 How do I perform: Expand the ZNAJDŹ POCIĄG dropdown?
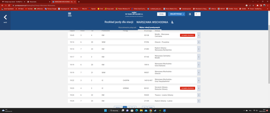tap(176, 14)
